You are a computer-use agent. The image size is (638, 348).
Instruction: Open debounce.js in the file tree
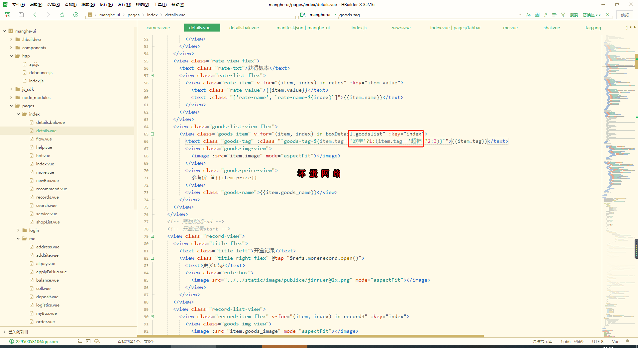[x=41, y=72]
